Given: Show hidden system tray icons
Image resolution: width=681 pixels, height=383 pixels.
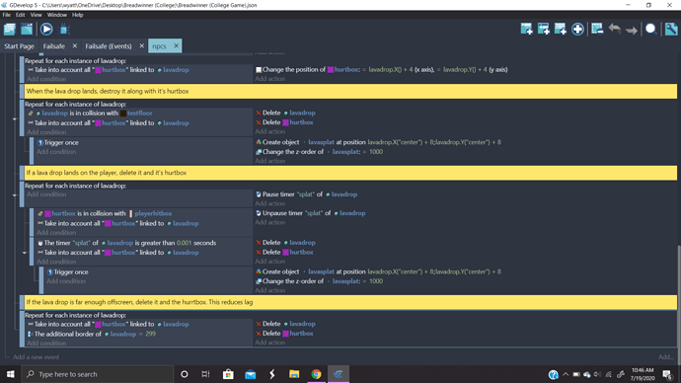Looking at the screenshot, I should pos(566,374).
